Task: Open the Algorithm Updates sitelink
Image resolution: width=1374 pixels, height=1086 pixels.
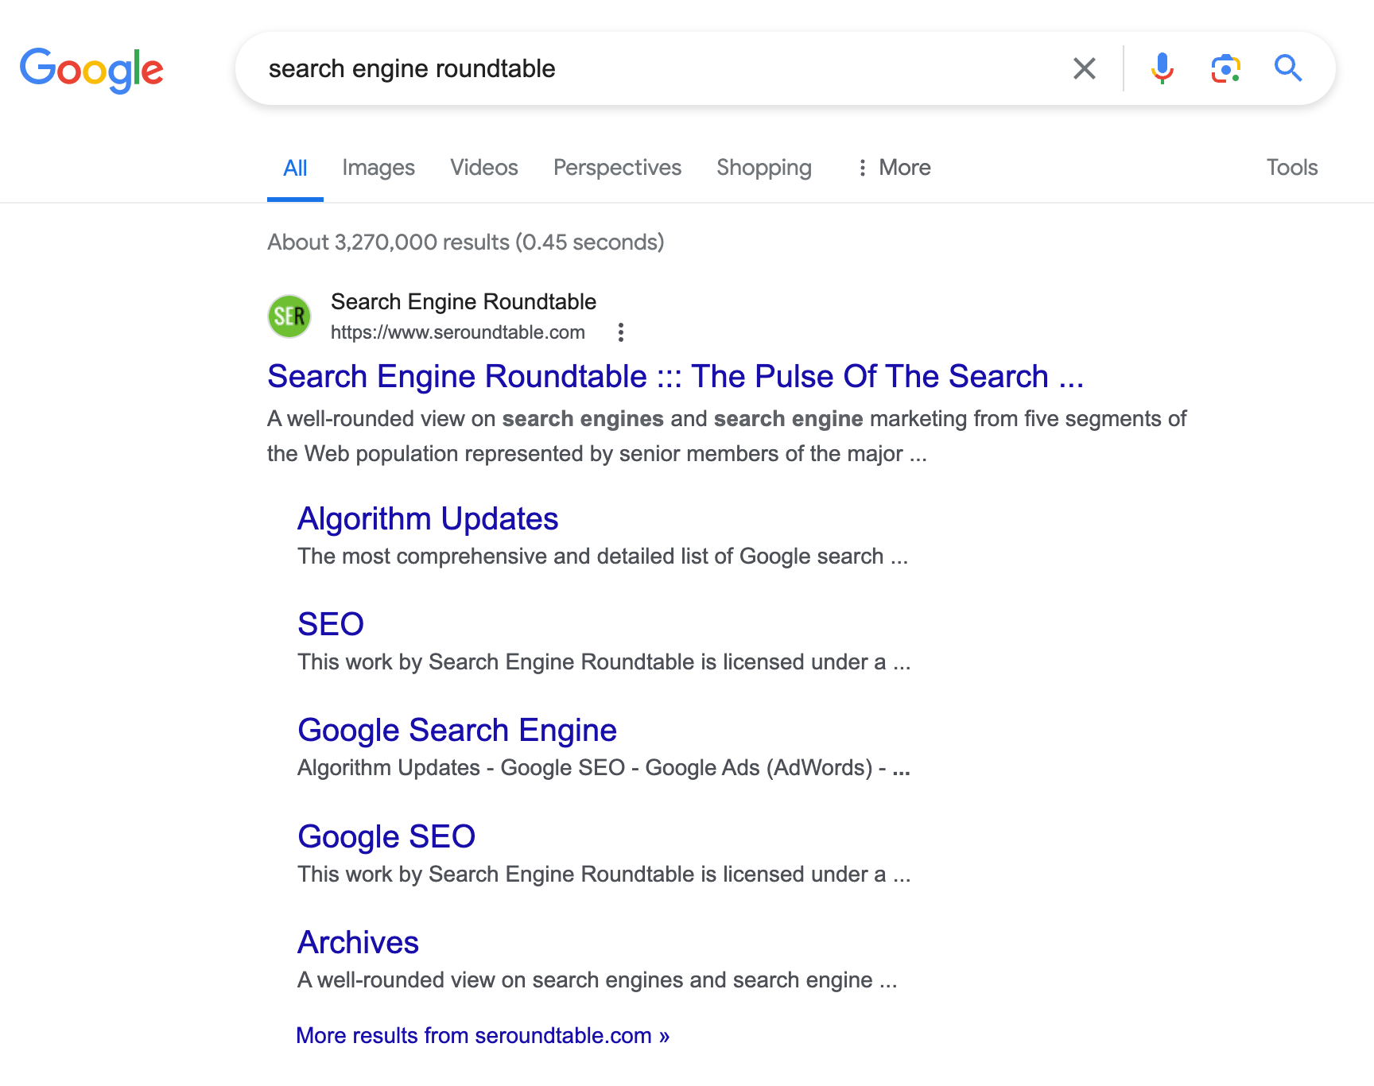Action: point(427,518)
